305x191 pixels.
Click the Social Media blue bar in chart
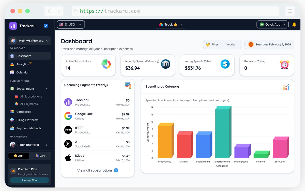tap(204, 145)
